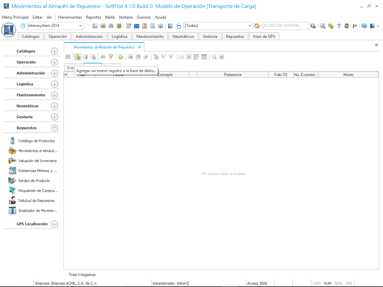Close the Movimientos al Almacén de Repuestos tab
383x287 pixels.
[x=140, y=47]
